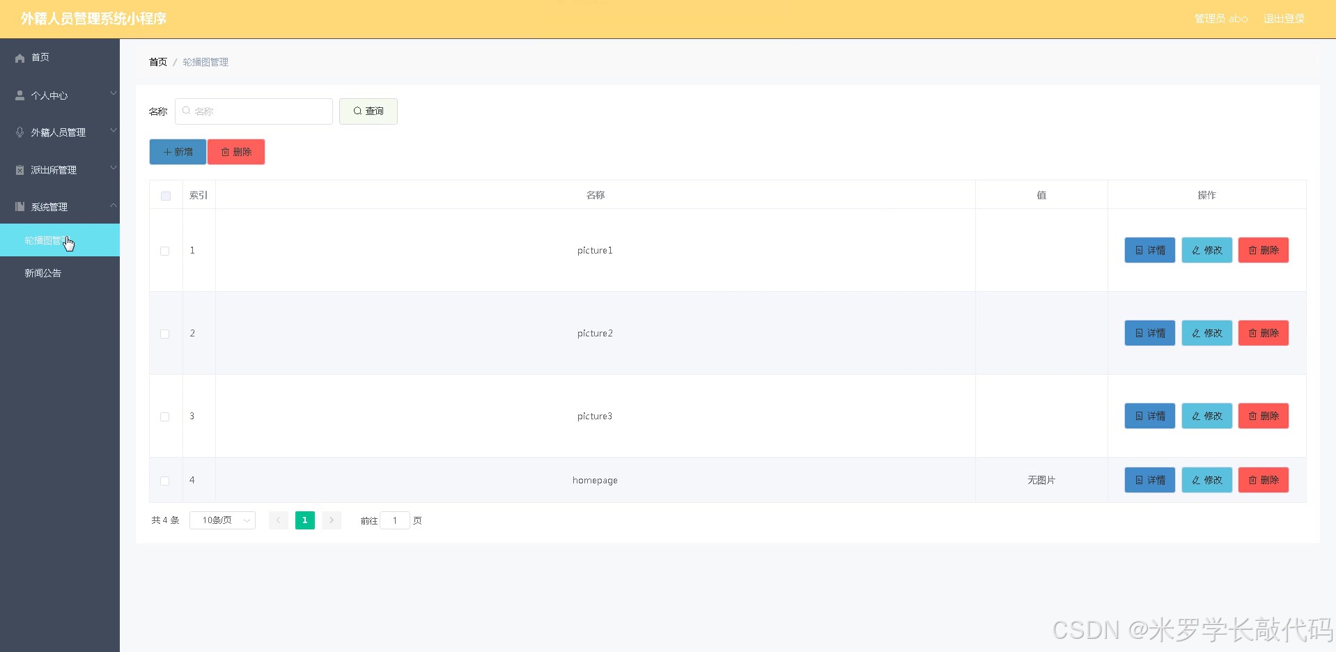Click the 名称 column header
1336x652 pixels.
pos(596,195)
